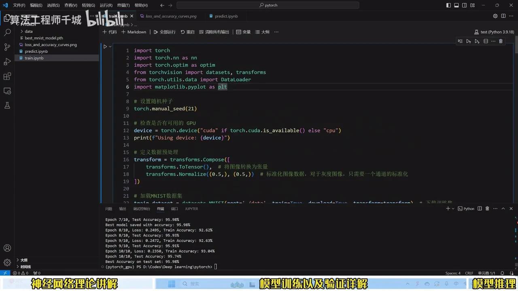Kill the active terminal with trash icon
Screen dimensions: 518x291
pyautogui.click(x=487, y=209)
